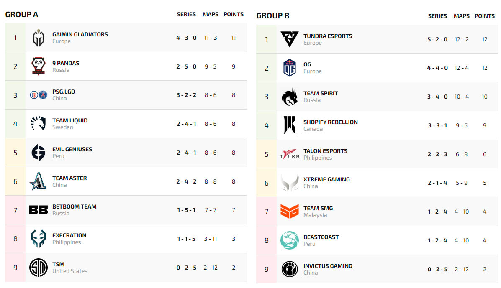
Task: Click the Evil Geniuses logo icon
Action: [x=39, y=153]
